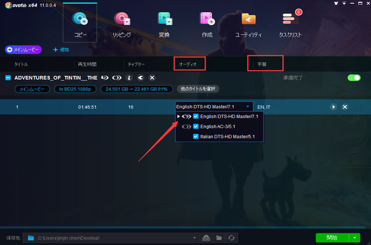Click the ADVENTURES_OF_TINTIN__THE title name

tap(56, 77)
